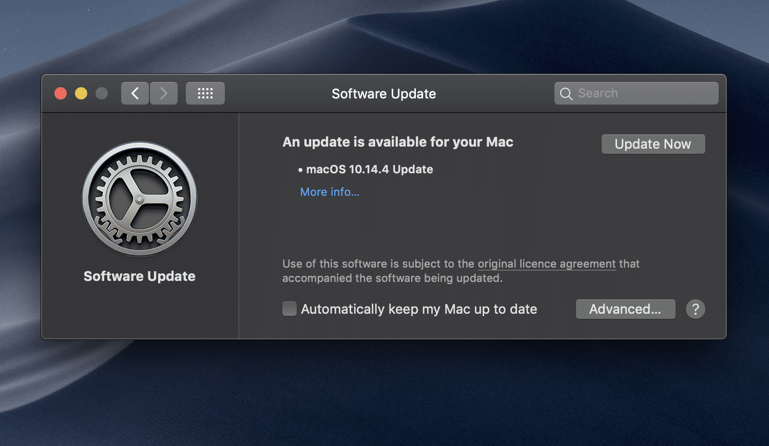The height and width of the screenshot is (446, 769).
Task: Click the Software Update title bar text
Action: (383, 94)
